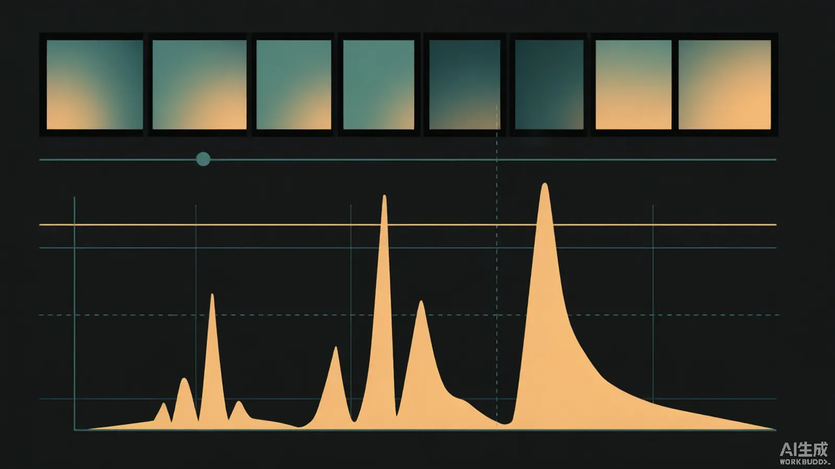Select the first thumbnail with orange lower-left glow
Viewport: 835px width, 469px height.
click(94, 84)
